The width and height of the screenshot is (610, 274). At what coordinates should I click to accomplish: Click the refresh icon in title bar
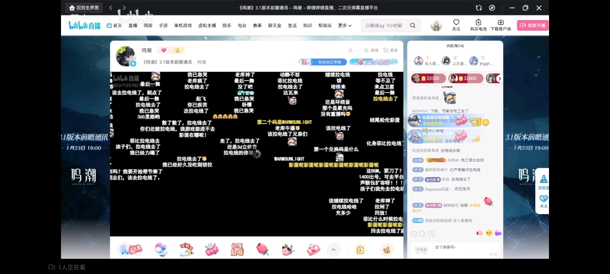coord(479,7)
